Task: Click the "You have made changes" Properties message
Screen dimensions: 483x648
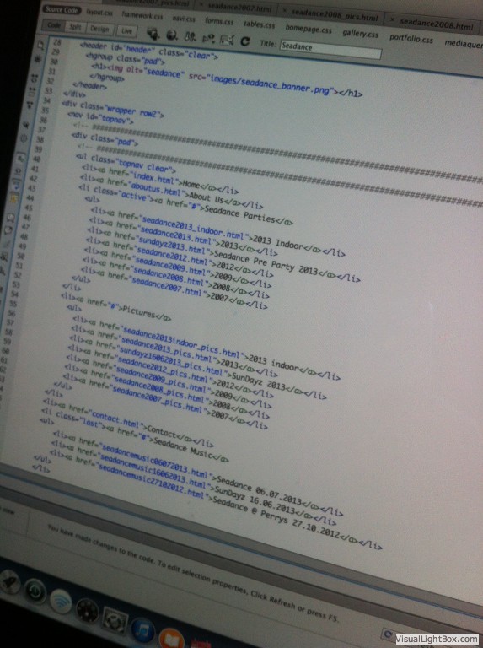Action: (x=192, y=575)
